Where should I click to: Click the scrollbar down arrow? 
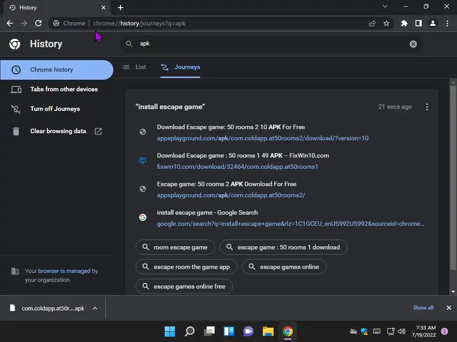coord(453,291)
